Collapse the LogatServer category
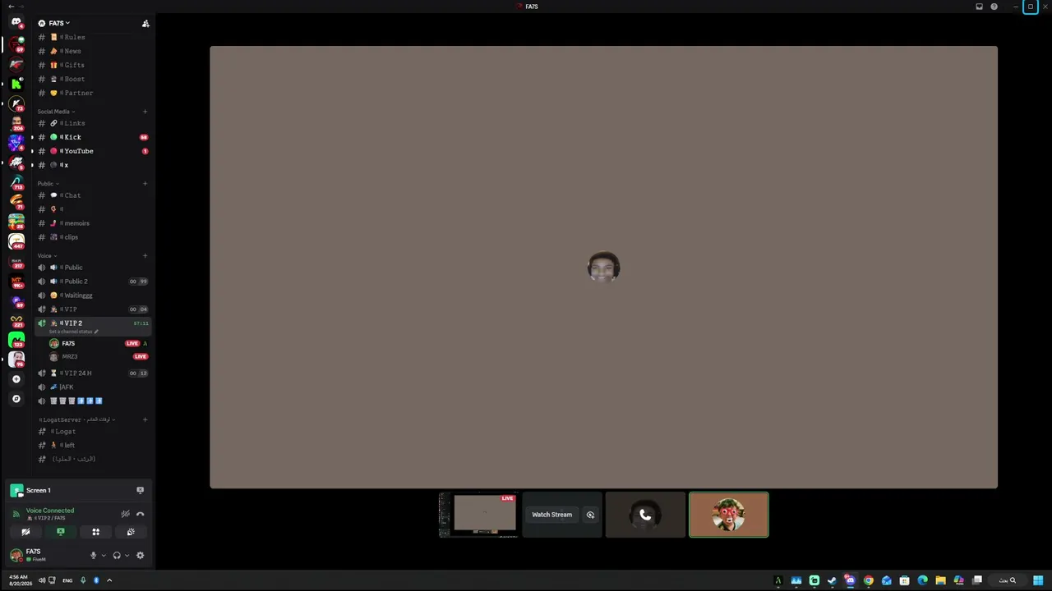The image size is (1052, 591). pyautogui.click(x=76, y=419)
